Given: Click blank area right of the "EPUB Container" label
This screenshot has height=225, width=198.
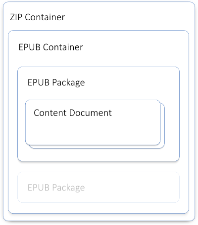Looking at the screenshot, I should click(135, 47).
